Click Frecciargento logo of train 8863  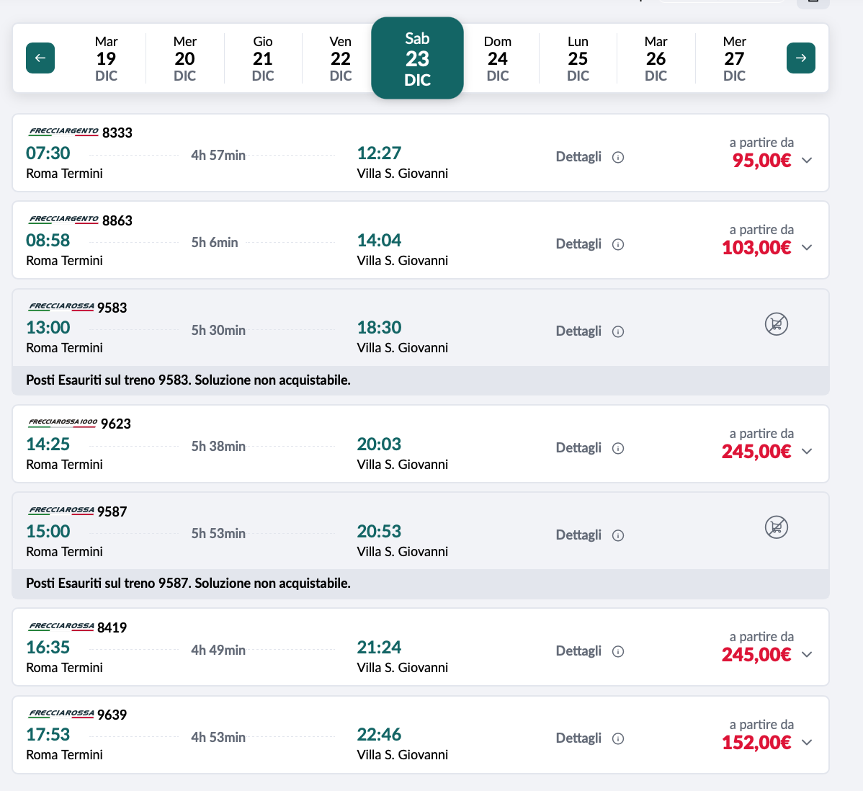pos(63,219)
